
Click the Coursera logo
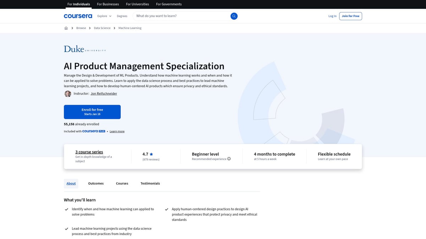pyautogui.click(x=78, y=16)
